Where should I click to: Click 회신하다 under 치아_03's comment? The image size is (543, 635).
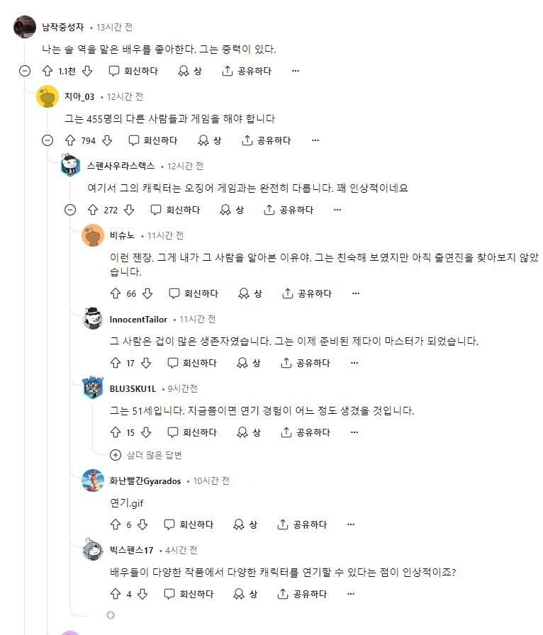[x=153, y=140]
